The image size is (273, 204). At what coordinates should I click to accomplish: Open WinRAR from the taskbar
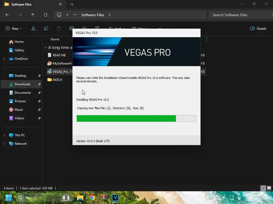[104, 198]
